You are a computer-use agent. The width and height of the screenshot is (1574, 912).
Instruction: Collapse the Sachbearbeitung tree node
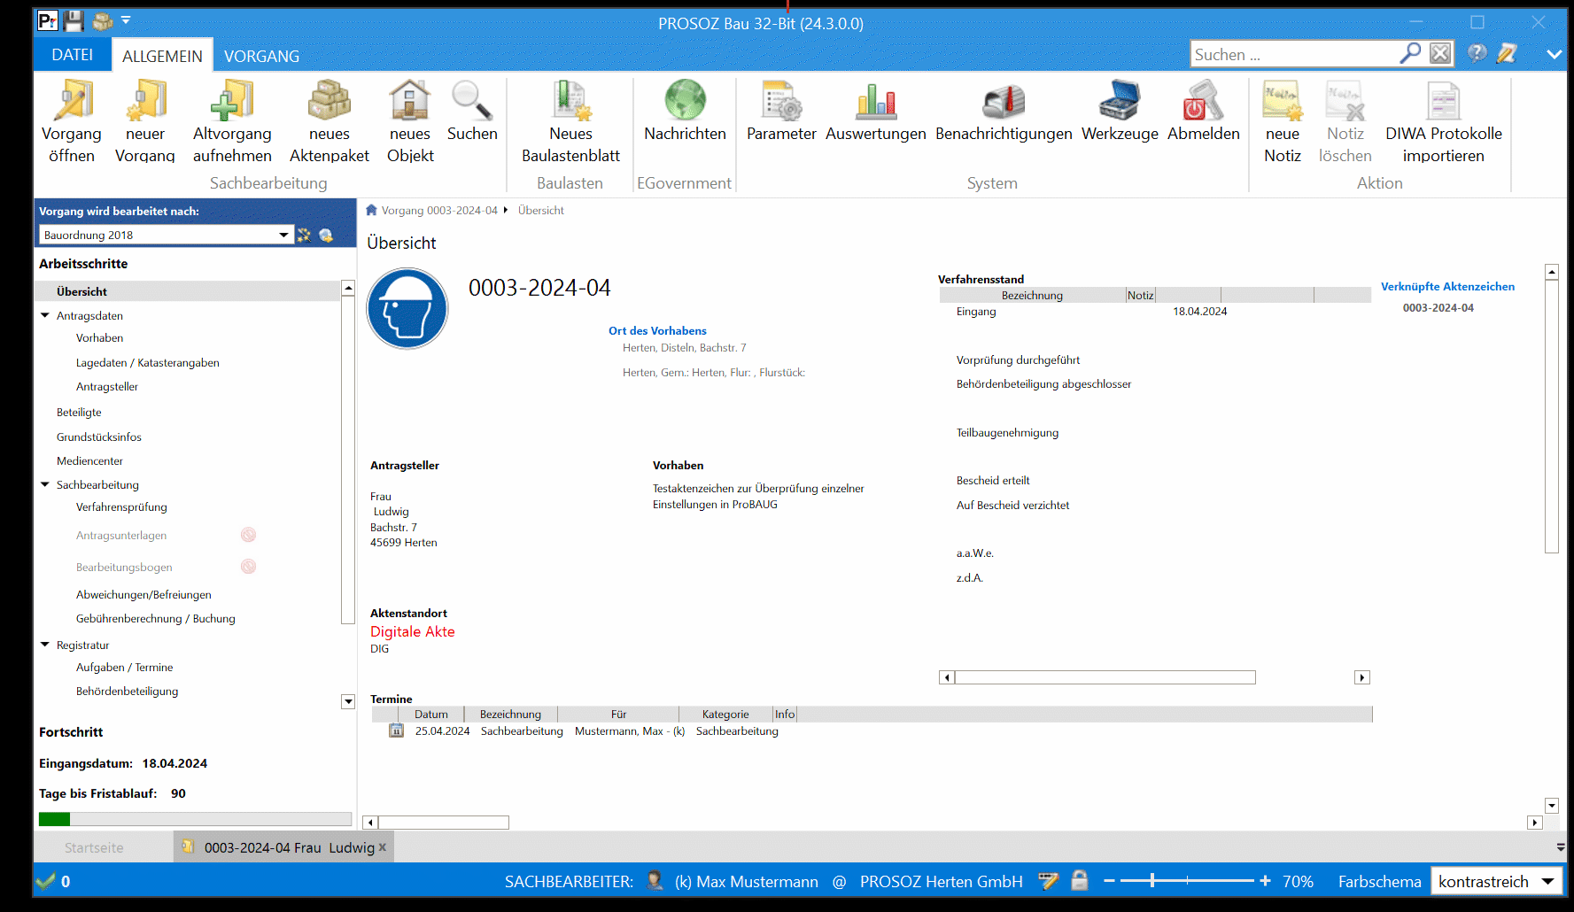[45, 484]
